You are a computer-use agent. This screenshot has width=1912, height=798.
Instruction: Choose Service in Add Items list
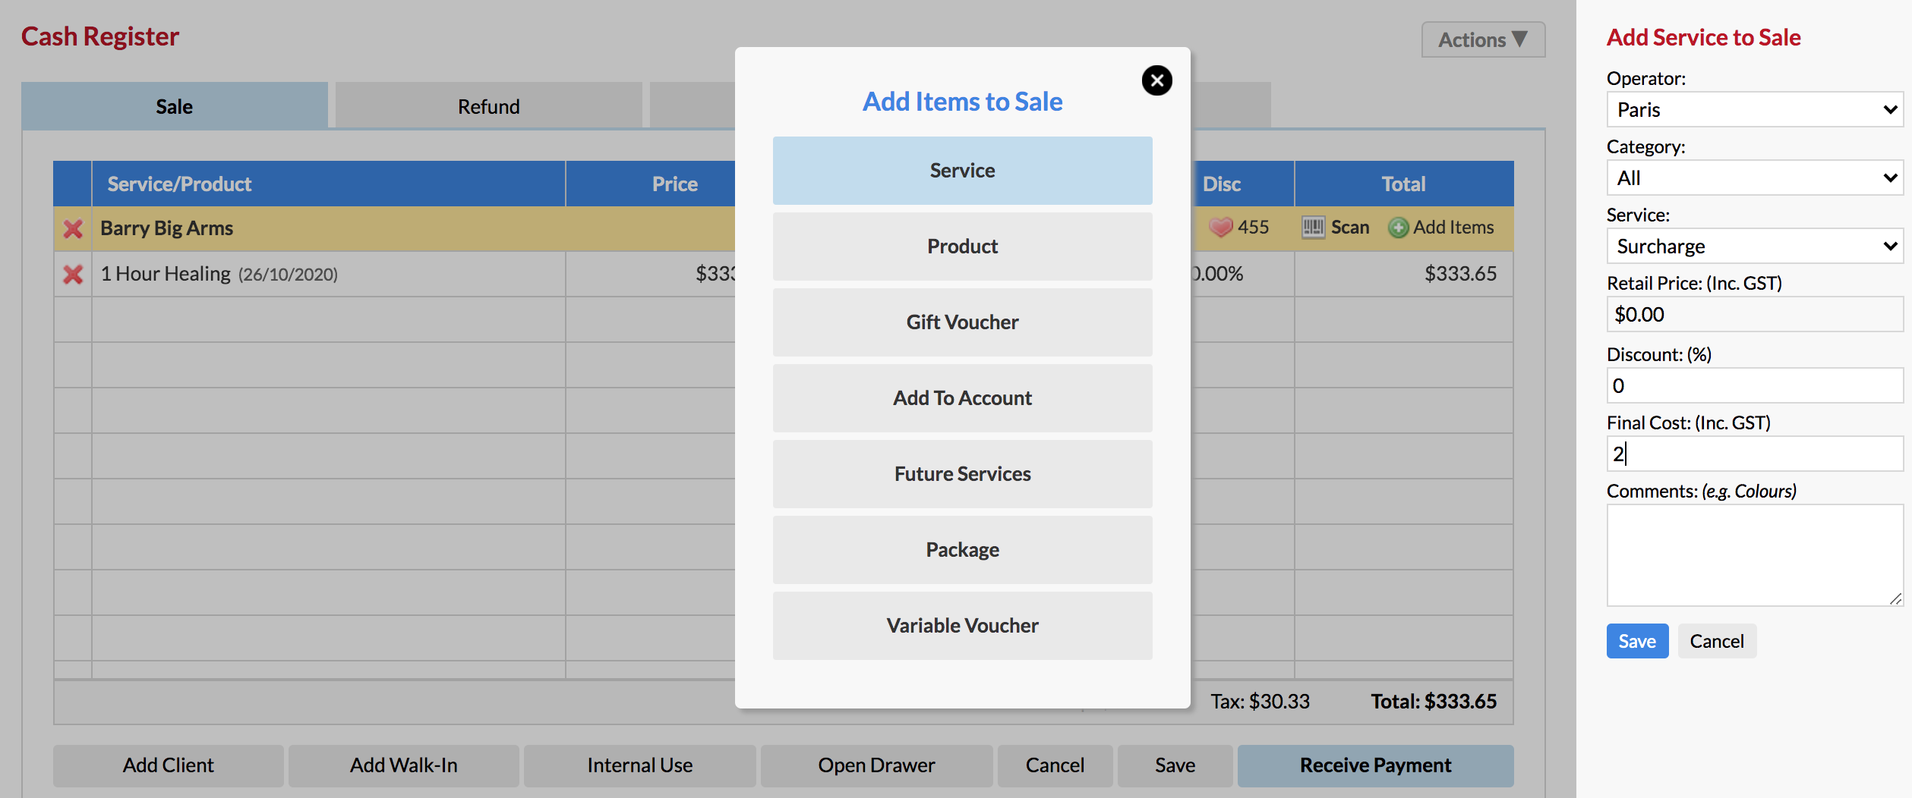tap(962, 171)
